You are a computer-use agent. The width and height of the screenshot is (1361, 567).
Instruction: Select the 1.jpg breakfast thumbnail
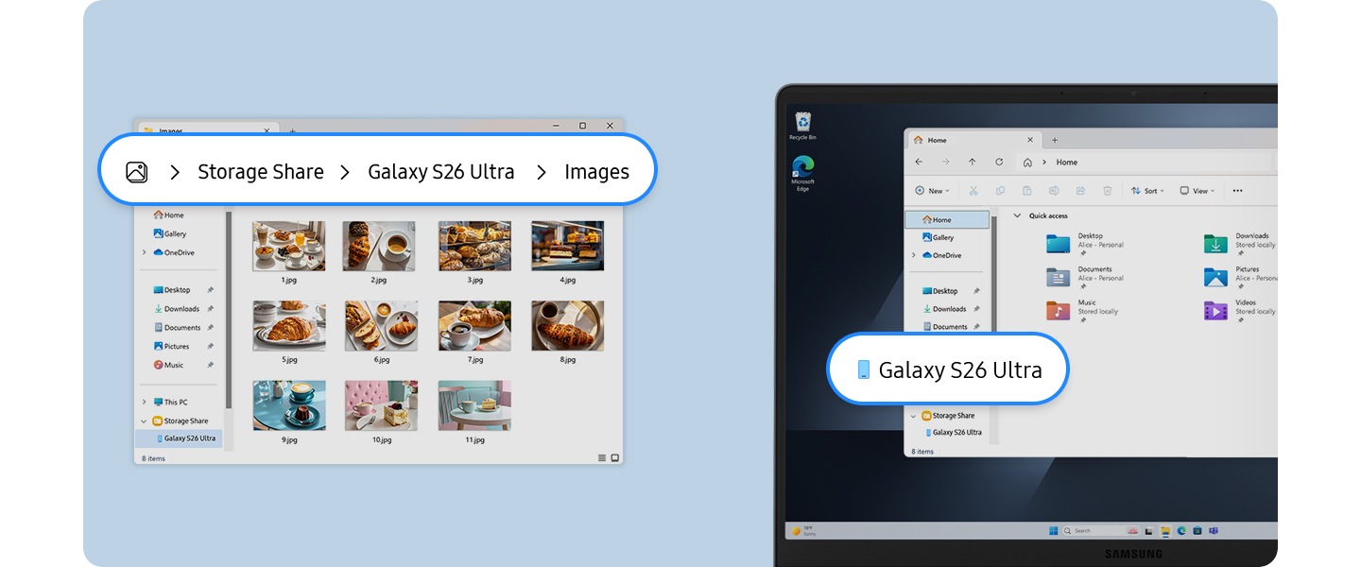289,247
